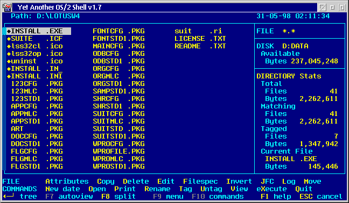The image size is (349, 203).
Task: Select SAMPSTD1.PKG file
Action: (118, 91)
